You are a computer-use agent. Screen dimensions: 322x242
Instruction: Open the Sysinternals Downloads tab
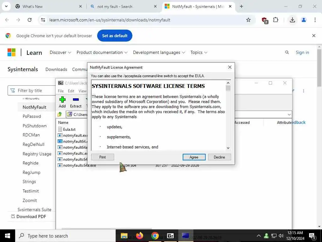coord(56,69)
